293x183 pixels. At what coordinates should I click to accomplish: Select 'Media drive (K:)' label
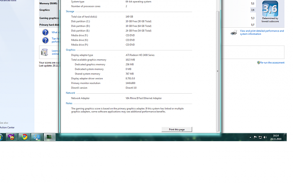tap(80, 40)
